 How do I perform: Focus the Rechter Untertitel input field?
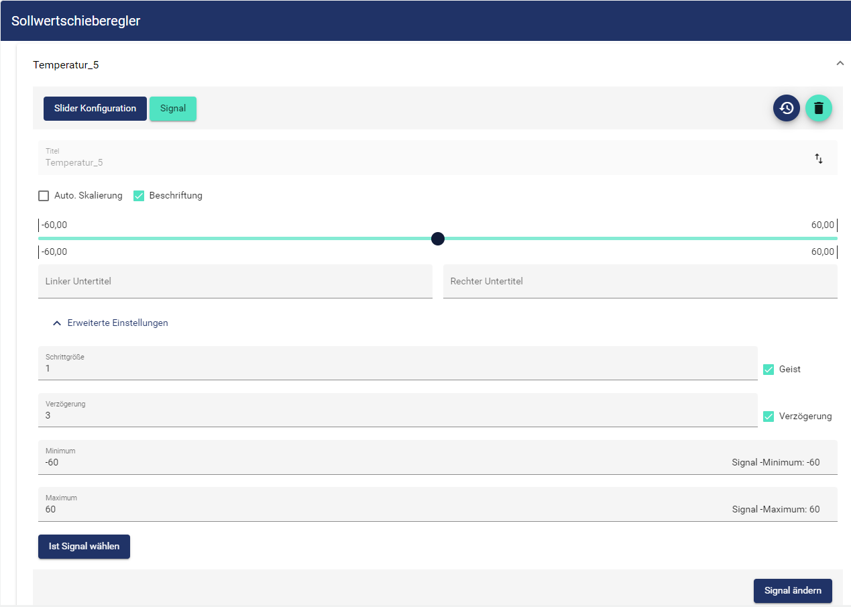point(640,282)
